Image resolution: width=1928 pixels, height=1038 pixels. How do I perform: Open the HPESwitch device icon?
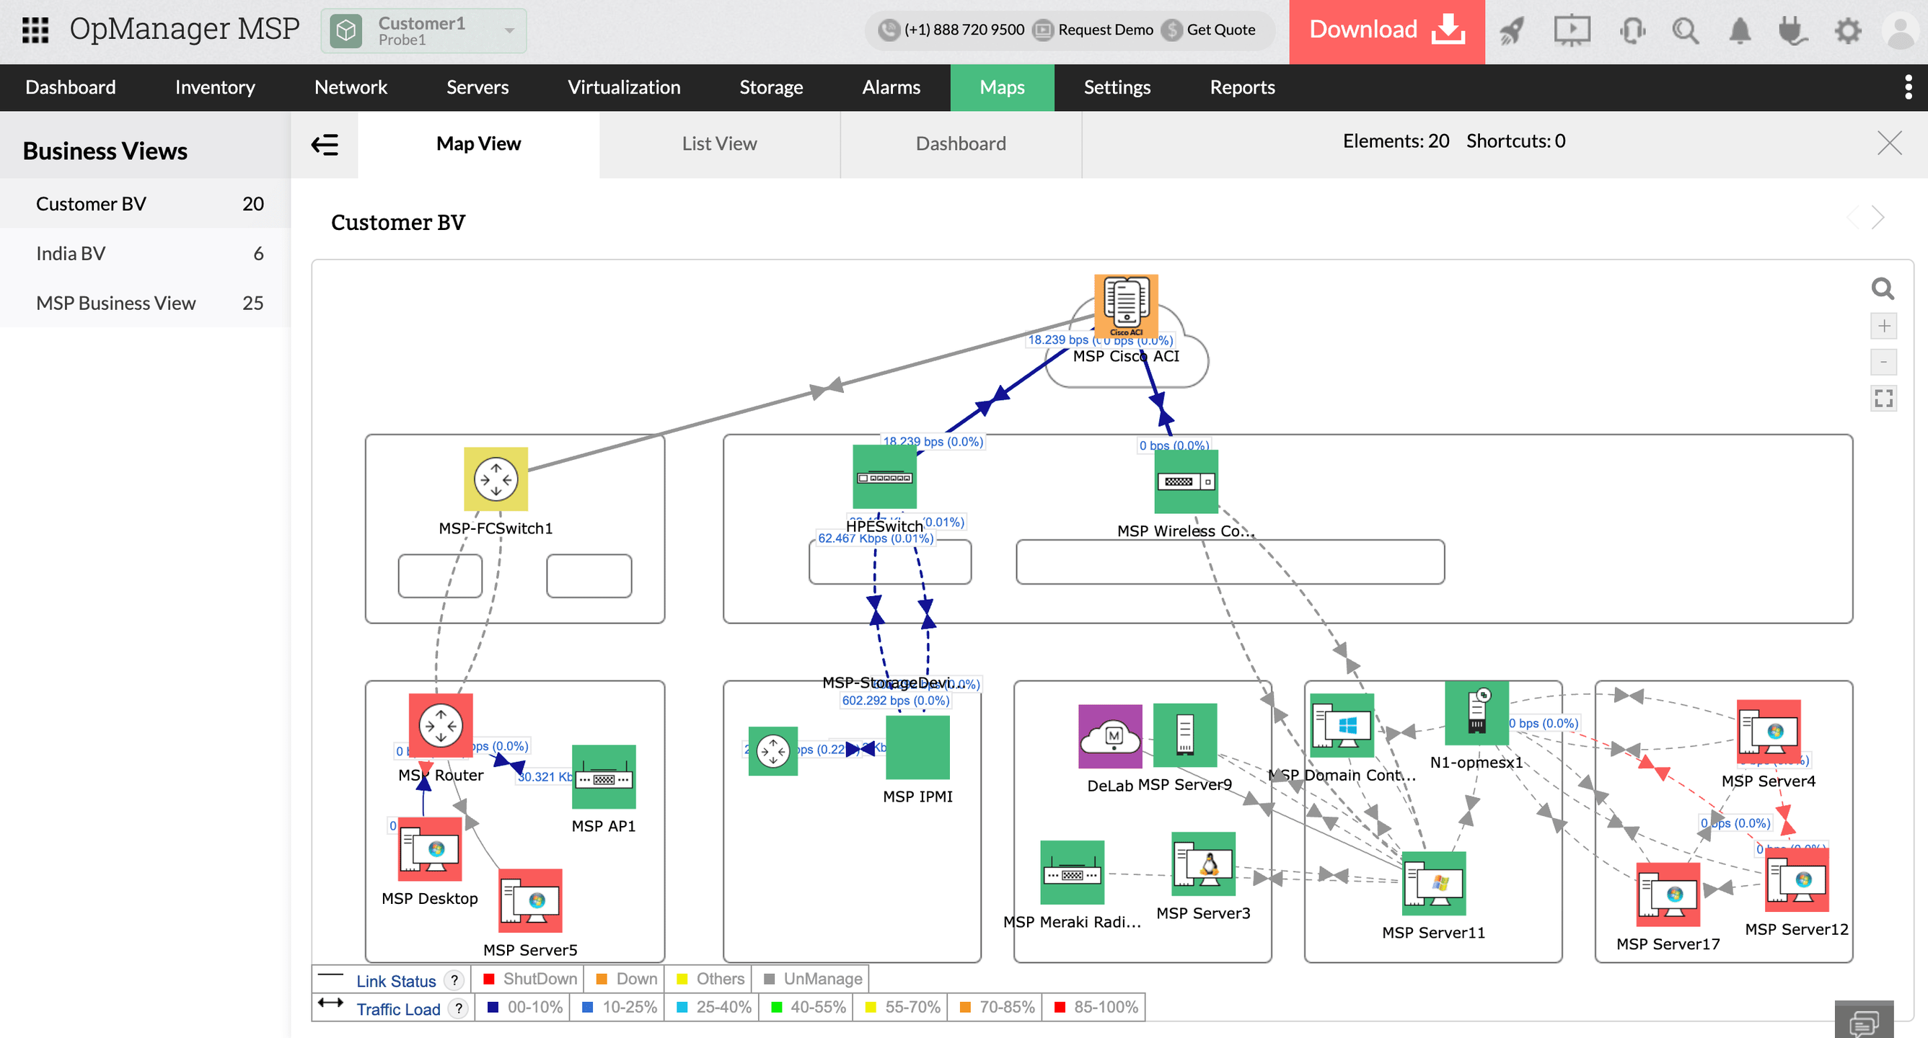[884, 476]
